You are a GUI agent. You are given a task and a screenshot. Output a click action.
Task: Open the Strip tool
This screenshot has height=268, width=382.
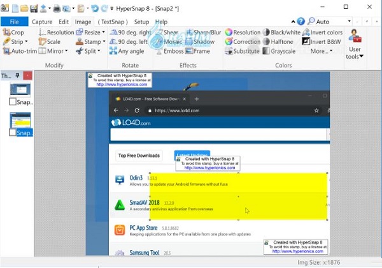[13, 41]
